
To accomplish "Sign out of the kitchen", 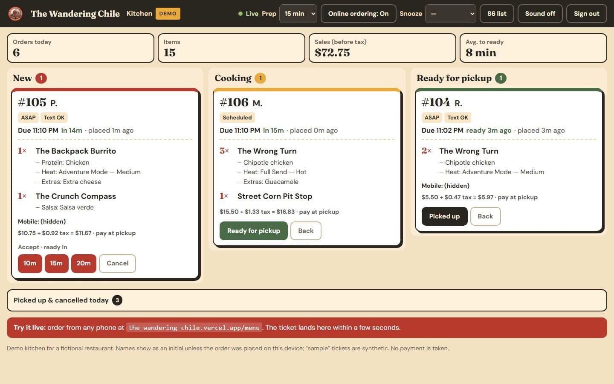I will (x=586, y=14).
